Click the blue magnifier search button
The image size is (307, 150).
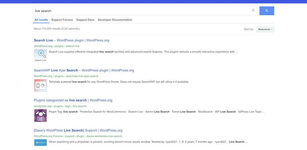pyautogui.click(x=267, y=11)
